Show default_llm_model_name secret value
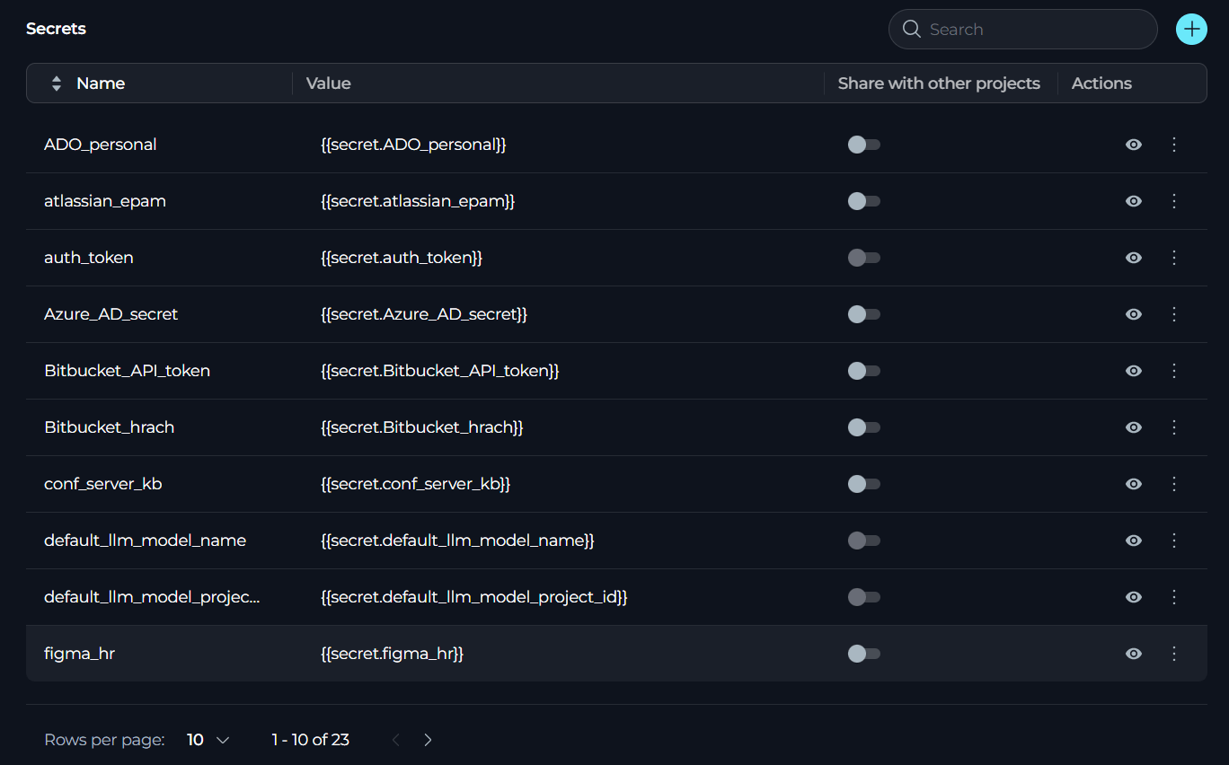This screenshot has width=1229, height=765. click(x=1134, y=541)
